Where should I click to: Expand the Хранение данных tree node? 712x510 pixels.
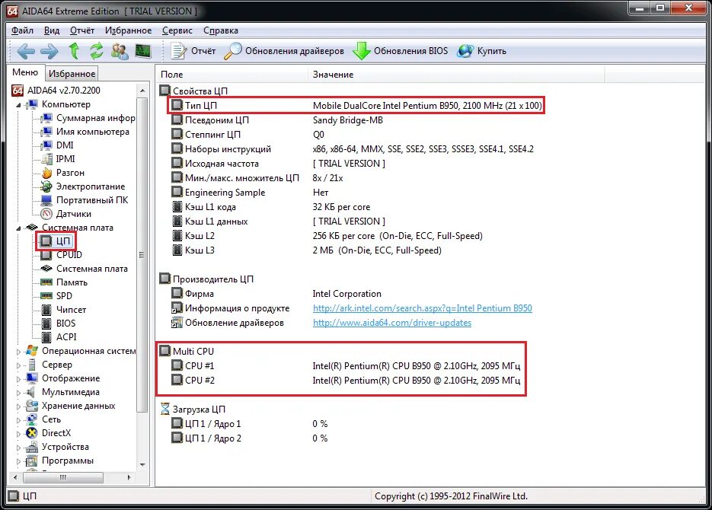pos(18,406)
